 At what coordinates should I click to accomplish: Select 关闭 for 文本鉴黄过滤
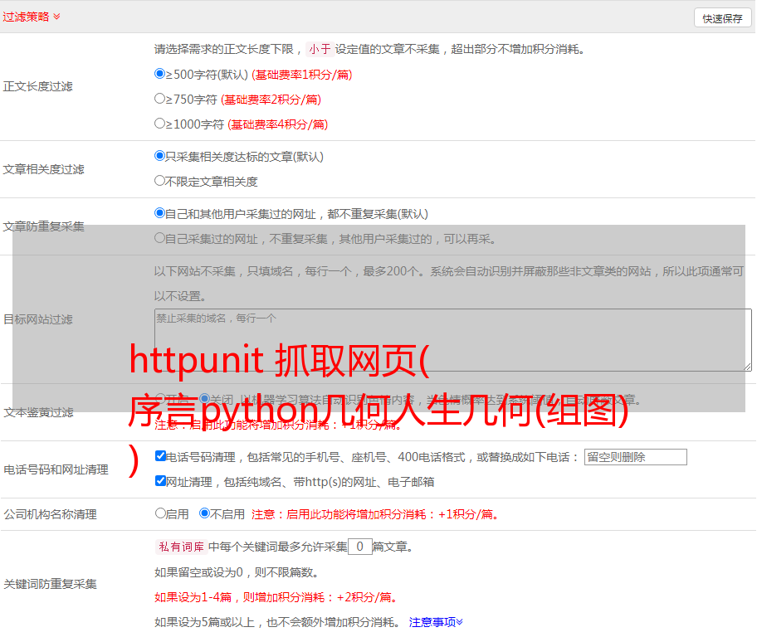[205, 399]
